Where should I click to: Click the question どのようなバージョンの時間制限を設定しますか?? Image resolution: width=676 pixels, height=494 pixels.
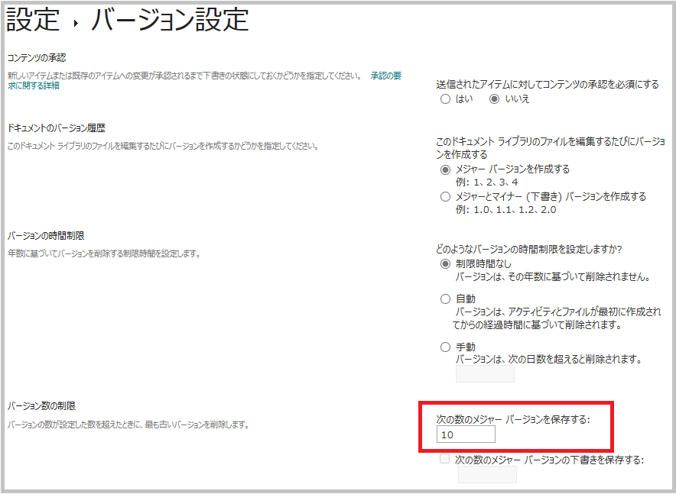[529, 249]
